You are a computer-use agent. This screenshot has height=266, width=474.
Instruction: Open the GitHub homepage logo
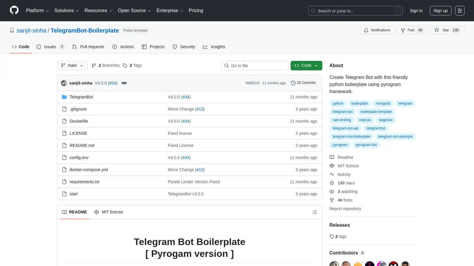point(14,10)
